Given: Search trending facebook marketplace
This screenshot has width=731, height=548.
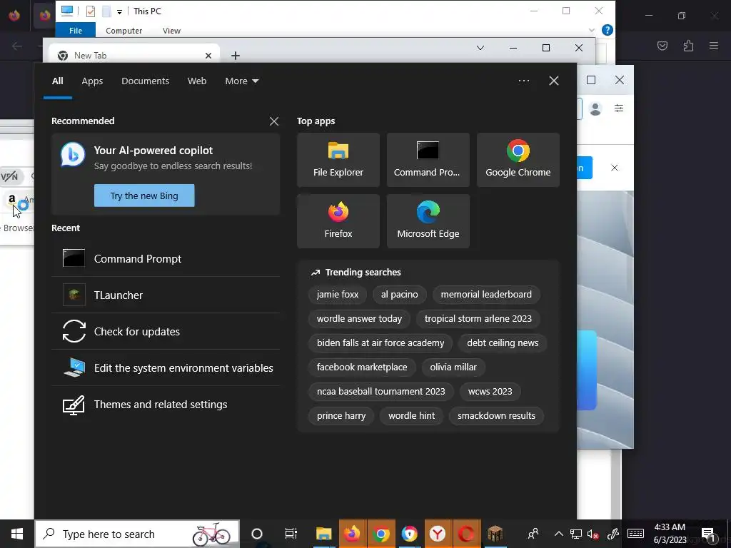Looking at the screenshot, I should click(x=362, y=367).
